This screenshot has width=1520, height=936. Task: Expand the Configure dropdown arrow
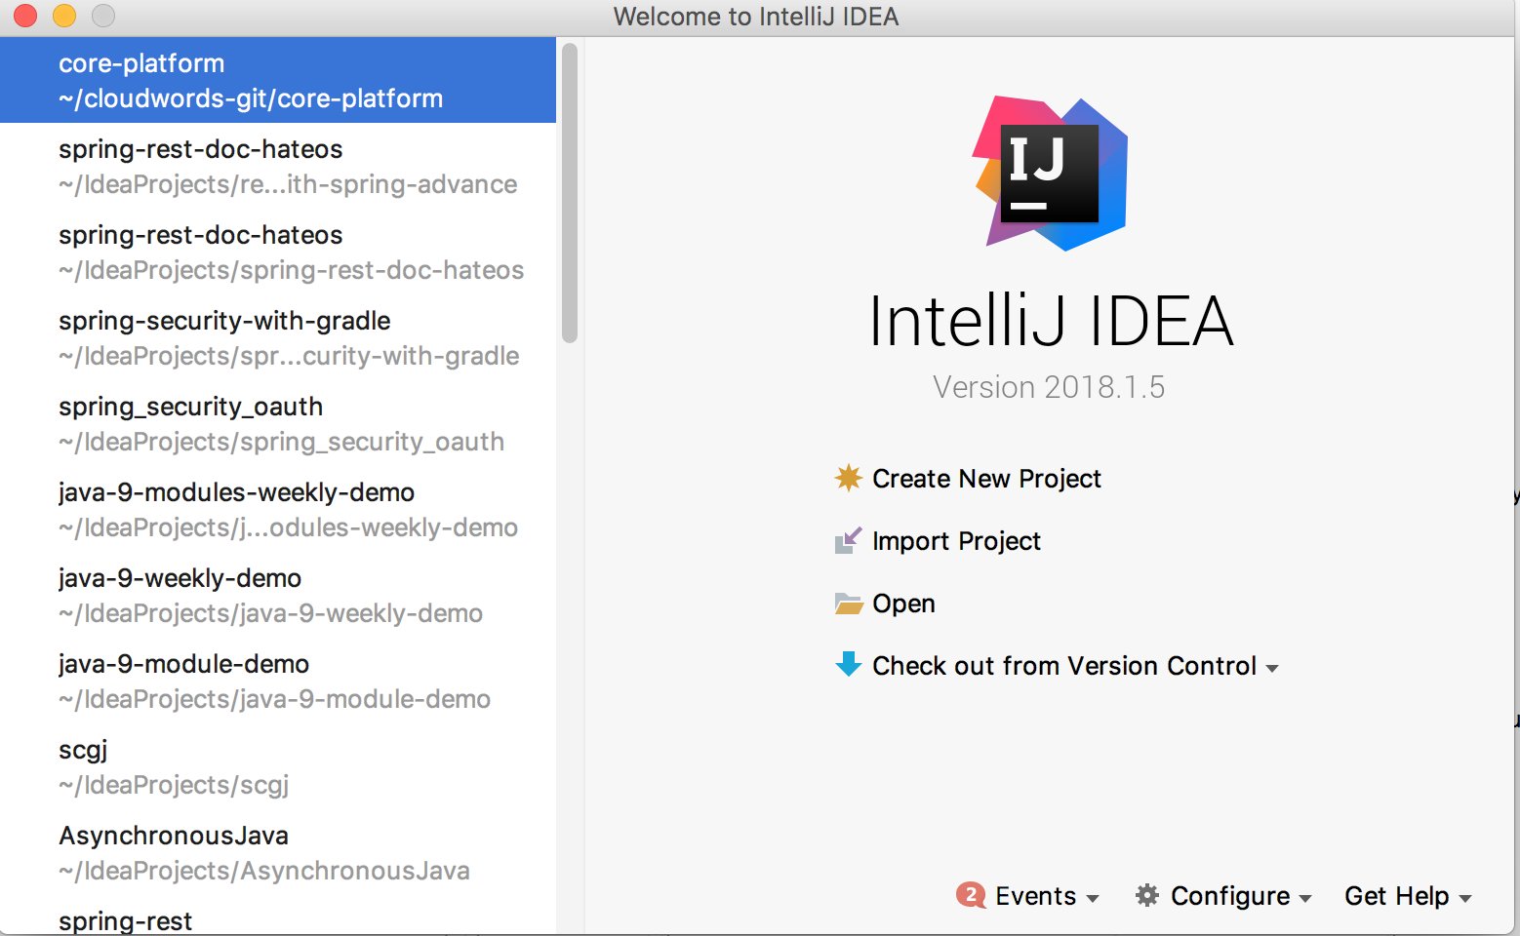pyautogui.click(x=1305, y=899)
